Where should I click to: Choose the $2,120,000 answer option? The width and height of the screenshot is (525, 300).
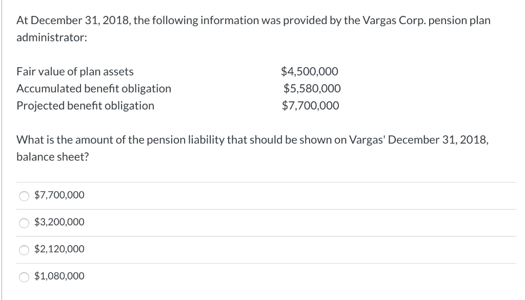click(x=23, y=249)
